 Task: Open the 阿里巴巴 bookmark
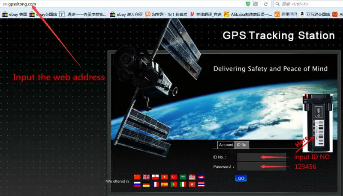[x=286, y=15]
